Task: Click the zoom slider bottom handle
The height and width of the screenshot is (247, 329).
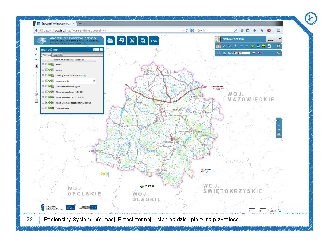Action: coord(36,101)
